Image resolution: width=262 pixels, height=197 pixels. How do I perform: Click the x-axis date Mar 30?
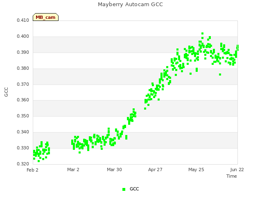point(114,170)
